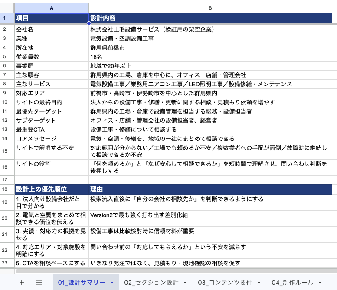The width and height of the screenshot is (337, 290).
Task: Select the 理由 header cell
Action: pos(210,189)
